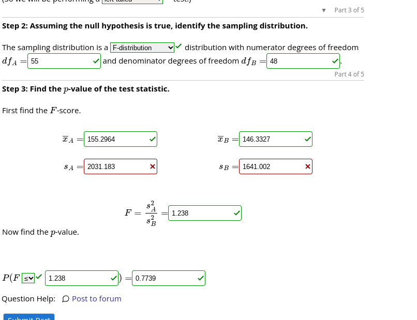Click the checkmark next to the F-score 1.238
Image resolution: width=417 pixels, height=320 pixels.
click(x=235, y=212)
